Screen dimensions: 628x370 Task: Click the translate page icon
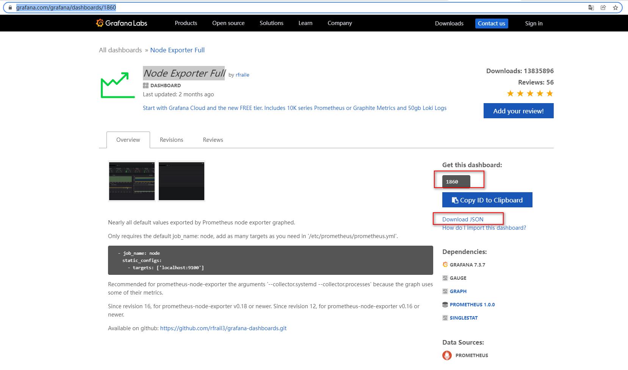(591, 8)
